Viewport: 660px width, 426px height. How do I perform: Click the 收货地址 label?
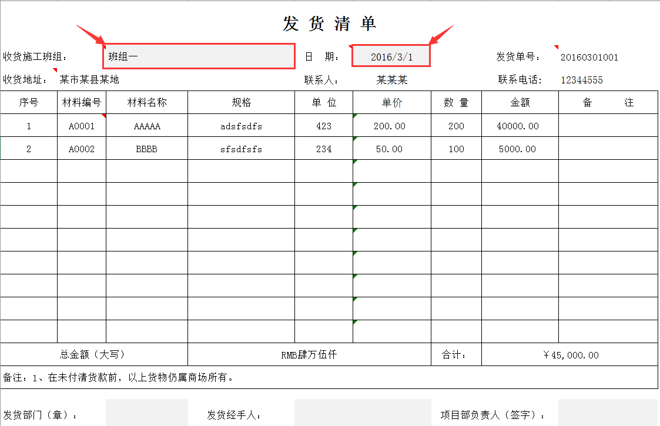click(25, 79)
